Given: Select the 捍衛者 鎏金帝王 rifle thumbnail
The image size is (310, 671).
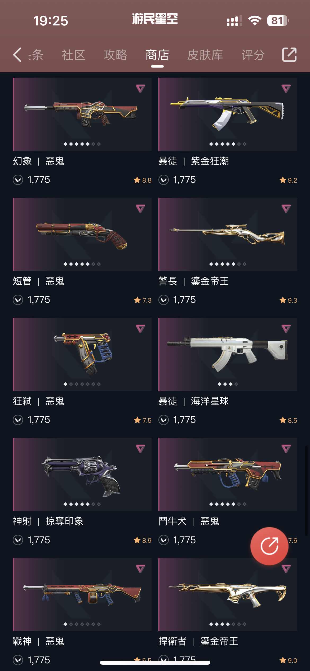Looking at the screenshot, I should click(x=228, y=594).
